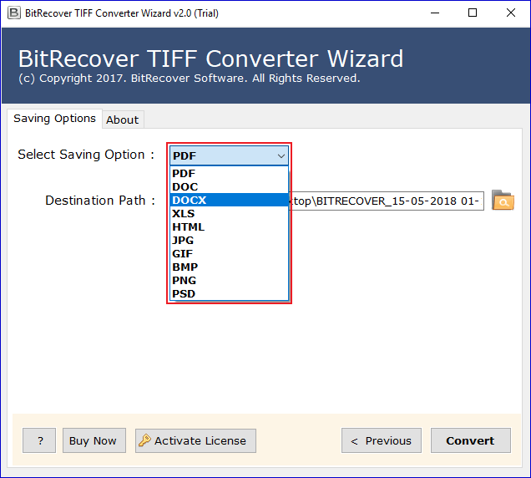
Task: Click the BitRecover app icon in title bar
Action: 14,13
